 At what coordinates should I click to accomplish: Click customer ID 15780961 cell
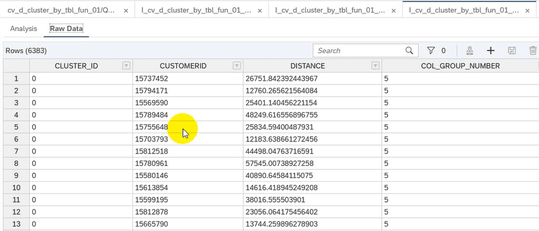pyautogui.click(x=188, y=163)
